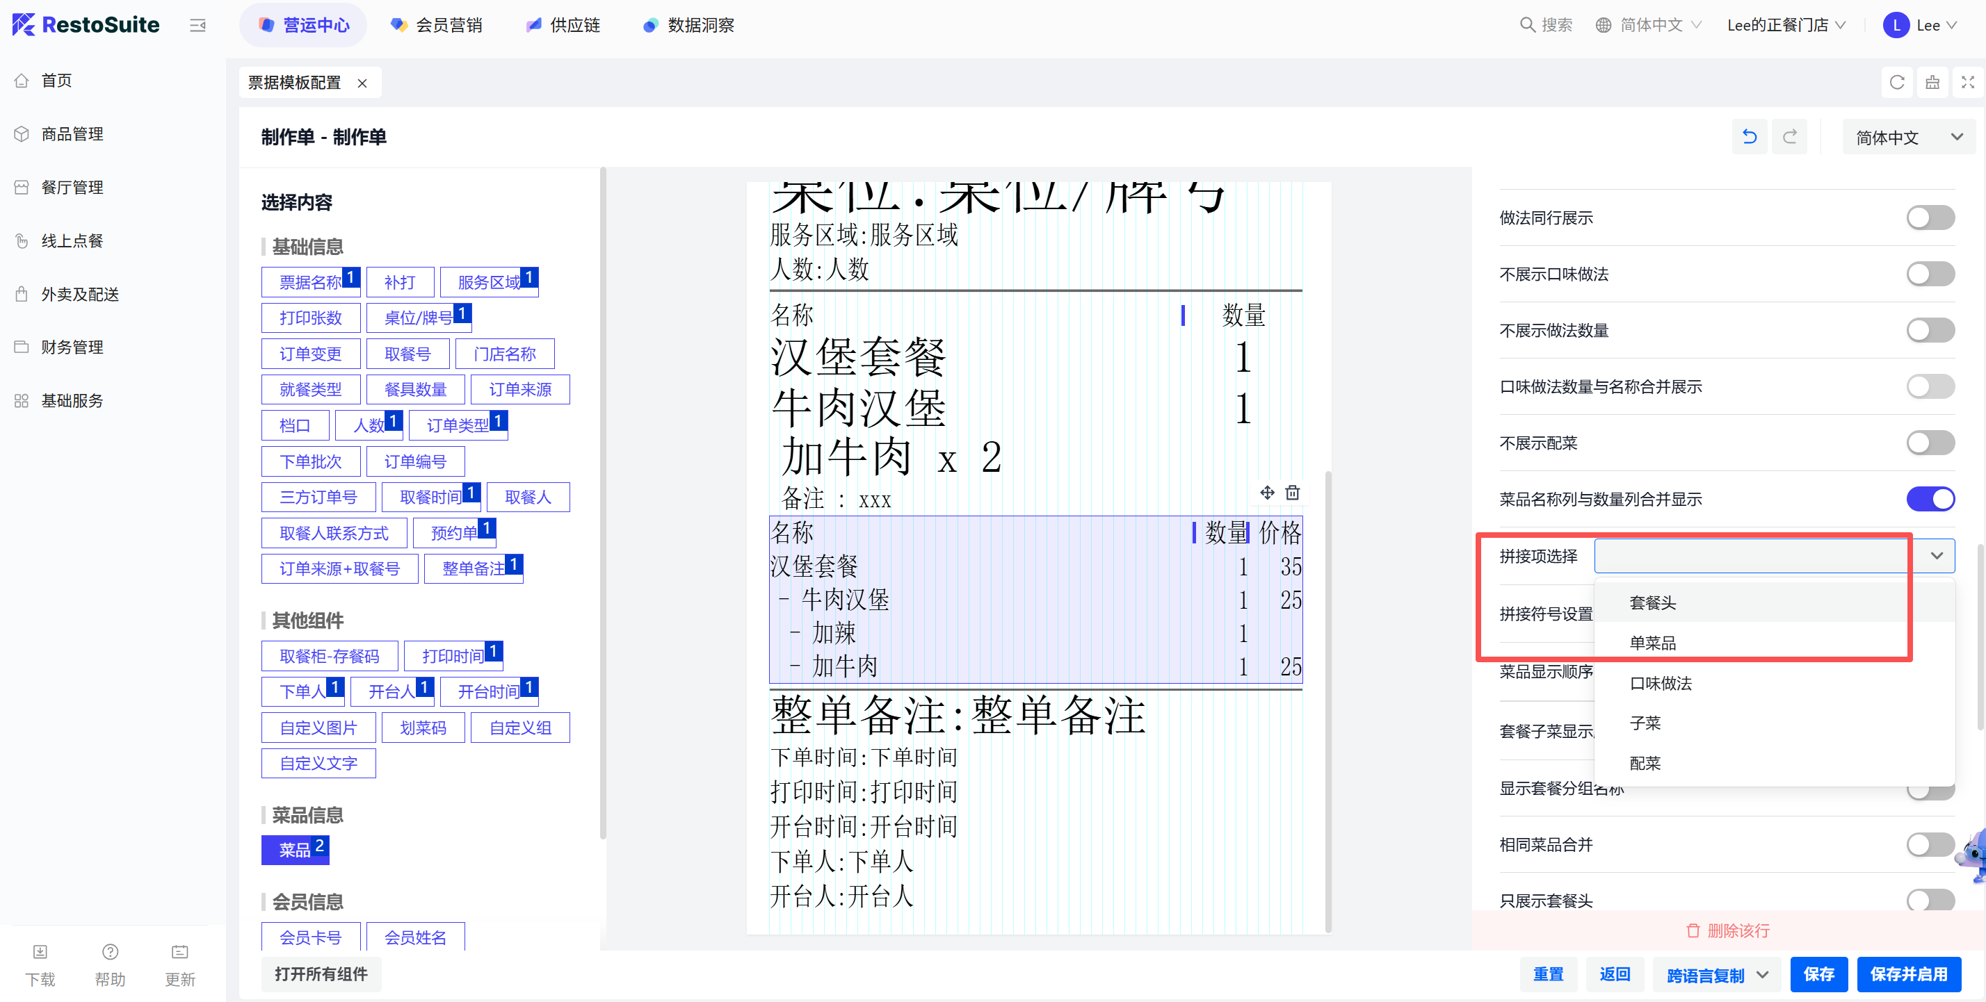Click 删除该行 link
The width and height of the screenshot is (1986, 1002).
click(1728, 930)
